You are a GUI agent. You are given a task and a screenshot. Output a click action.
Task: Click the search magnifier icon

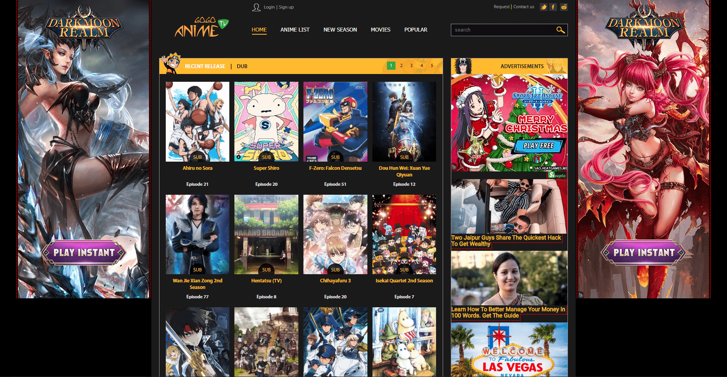click(561, 30)
